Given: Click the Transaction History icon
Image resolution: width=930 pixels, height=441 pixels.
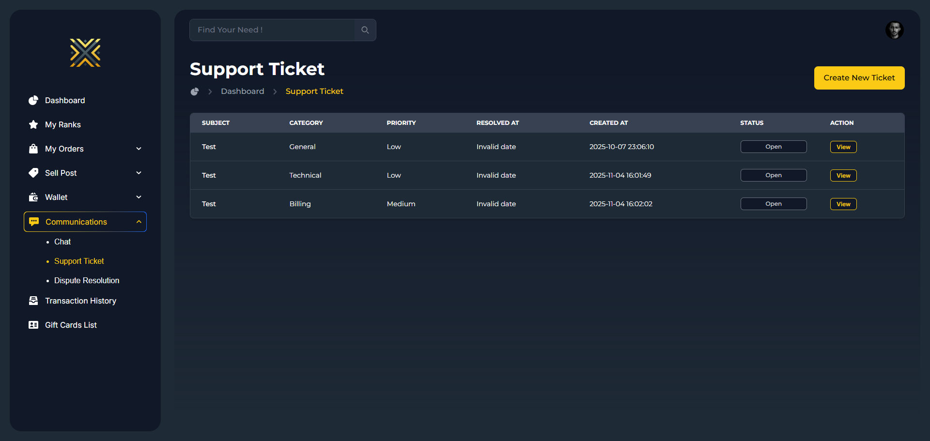Looking at the screenshot, I should click(33, 301).
